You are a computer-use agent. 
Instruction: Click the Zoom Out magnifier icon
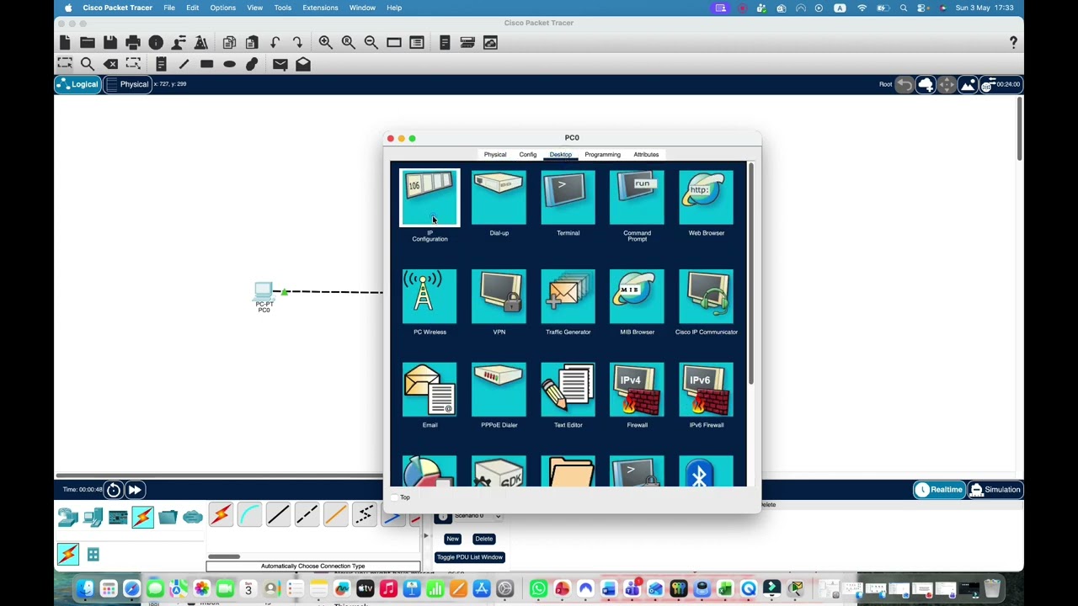(x=371, y=42)
